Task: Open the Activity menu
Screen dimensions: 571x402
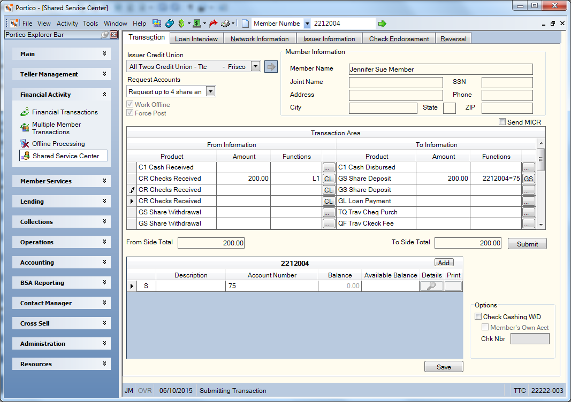Action: click(x=67, y=24)
